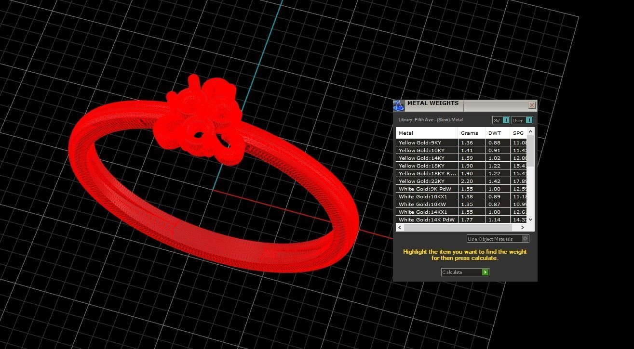This screenshot has width=634, height=349.
Task: Select the White Gold:10KX1 row
Action: pos(461,197)
